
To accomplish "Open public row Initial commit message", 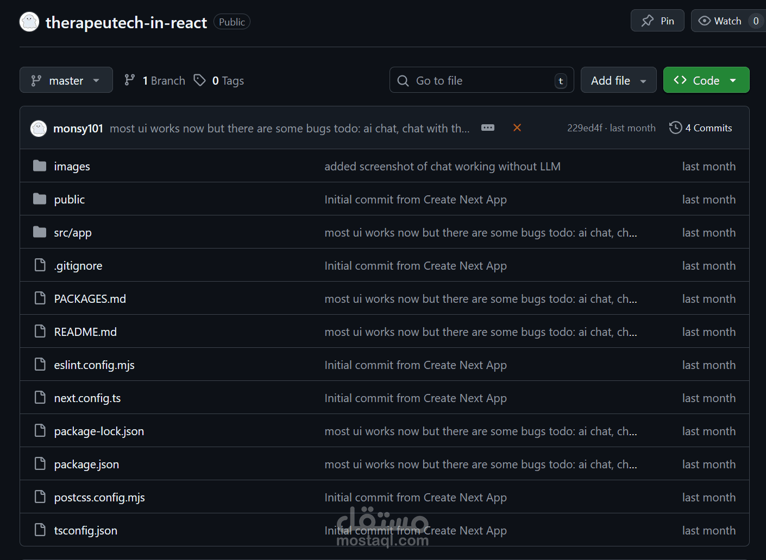I will tap(416, 200).
